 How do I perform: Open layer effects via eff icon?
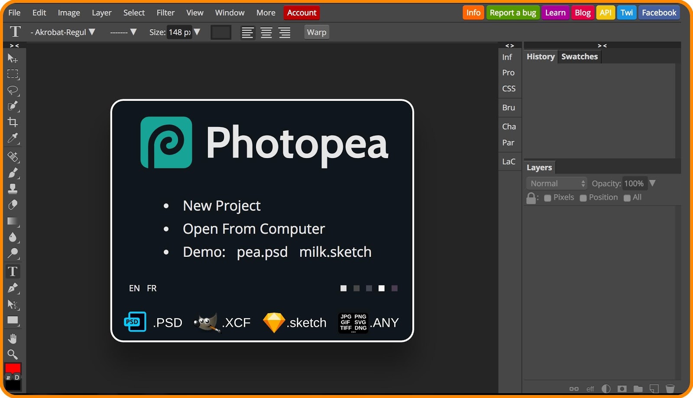click(590, 389)
